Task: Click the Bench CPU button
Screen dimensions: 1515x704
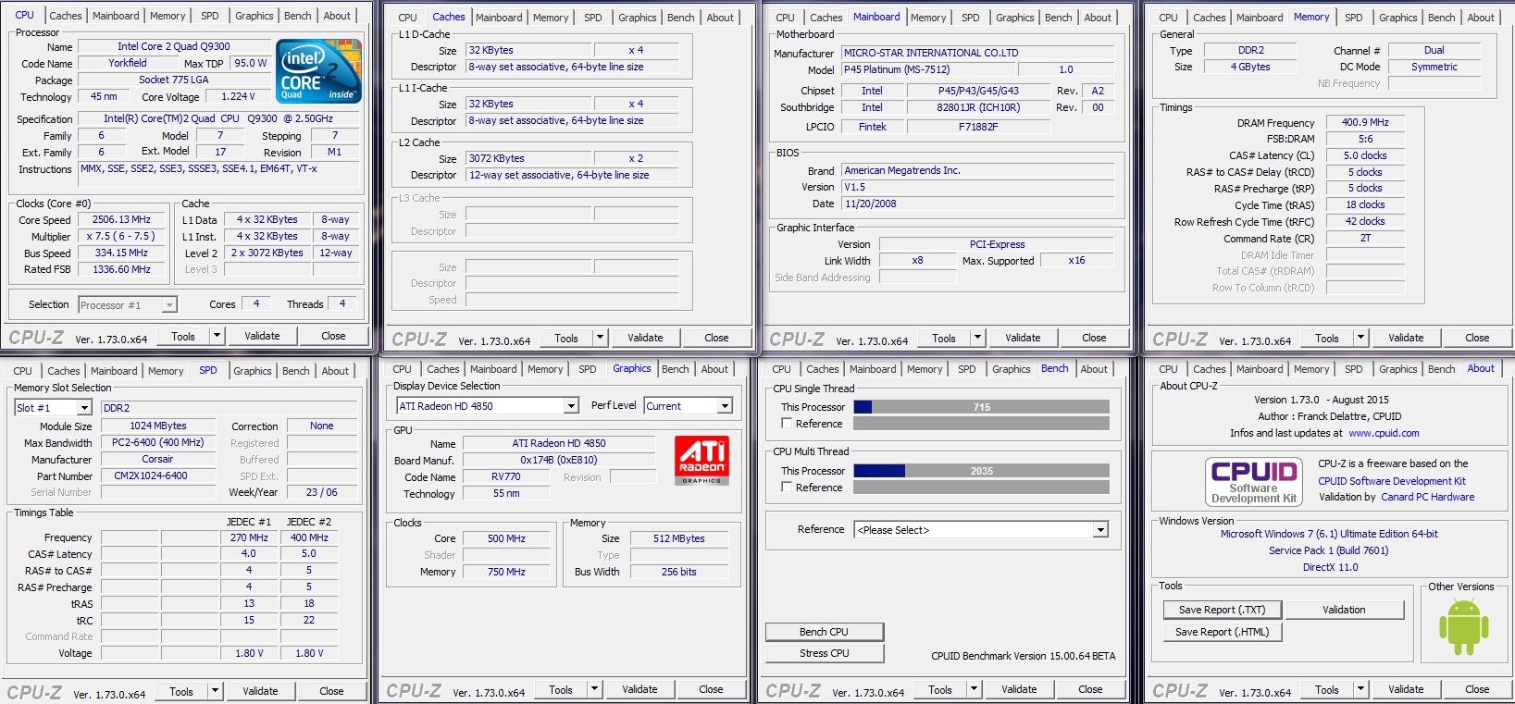Action: click(825, 632)
